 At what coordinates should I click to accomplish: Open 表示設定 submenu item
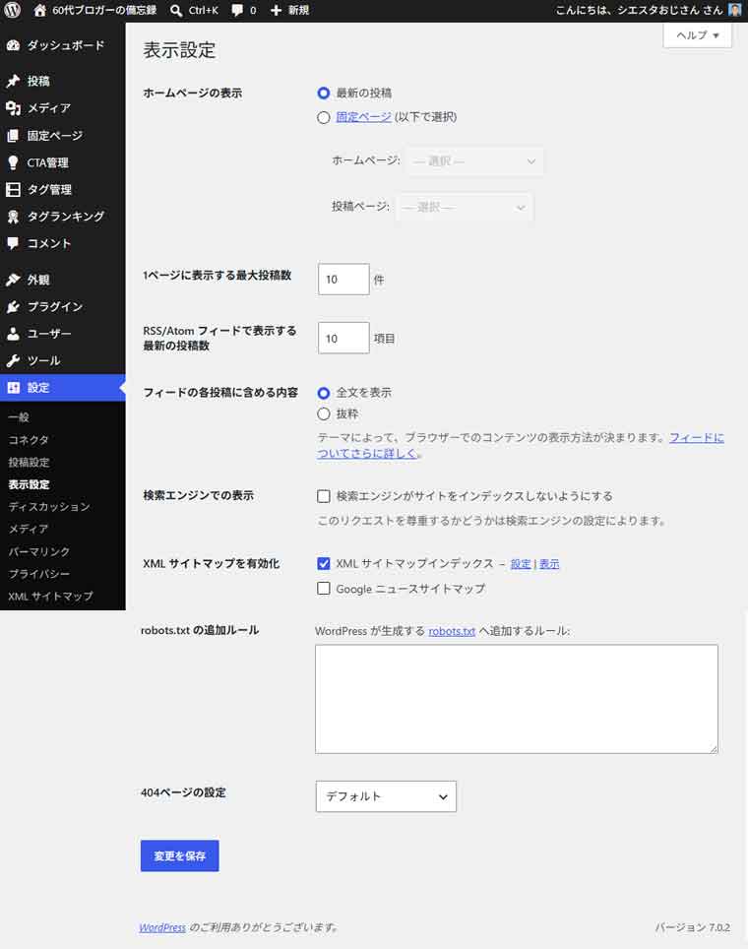[30, 484]
